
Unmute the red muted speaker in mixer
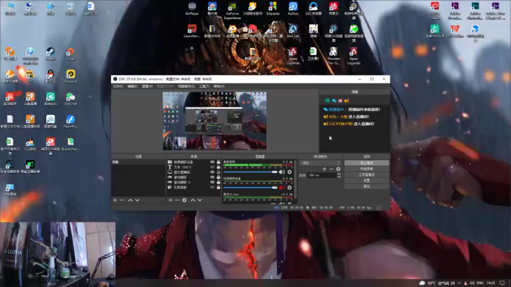point(282,188)
